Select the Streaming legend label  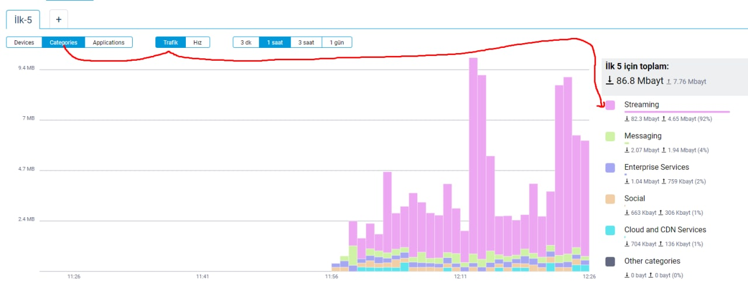[641, 104]
